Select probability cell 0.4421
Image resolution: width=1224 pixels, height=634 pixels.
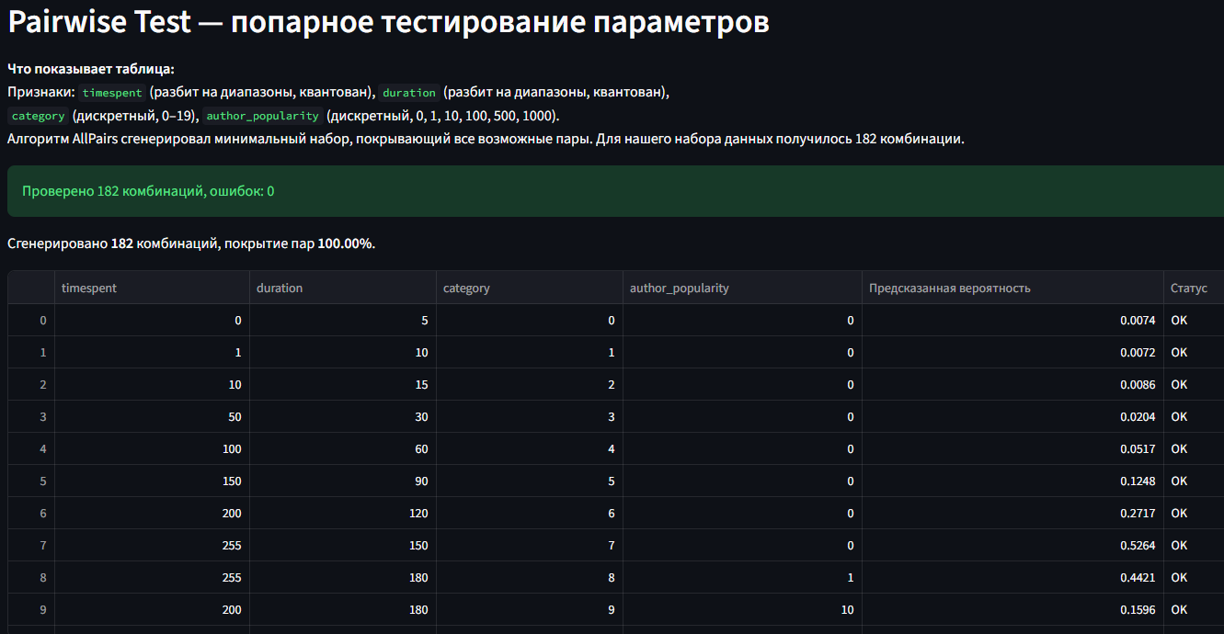(1012, 577)
